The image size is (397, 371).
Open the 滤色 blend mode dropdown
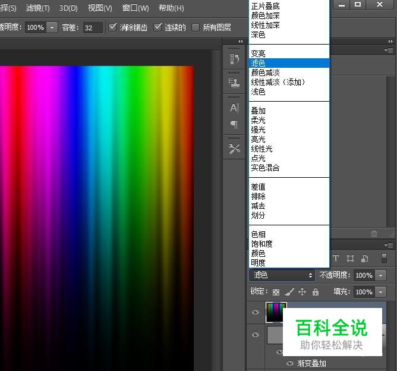282,275
